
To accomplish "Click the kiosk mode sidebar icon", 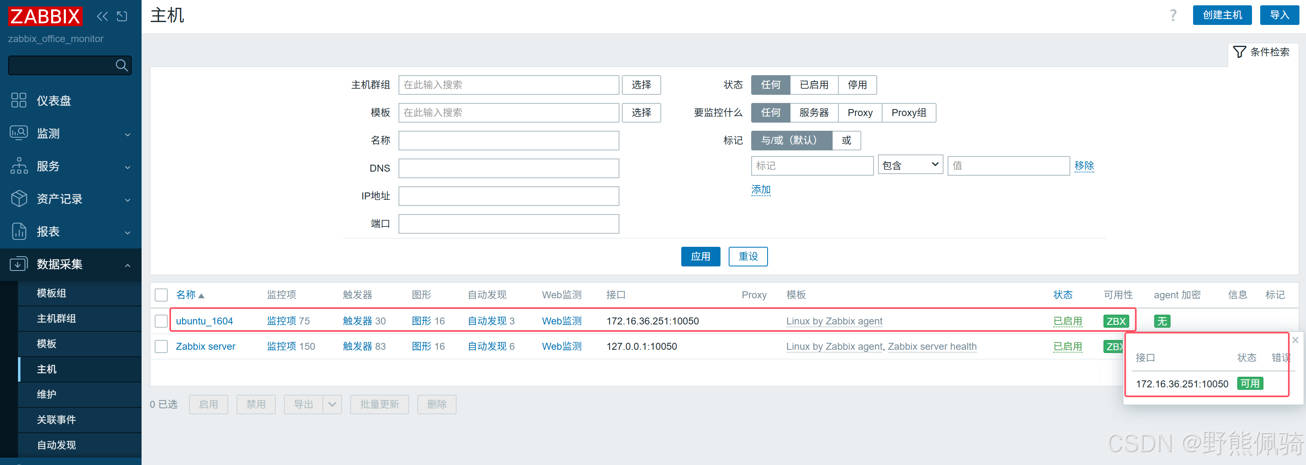I will [x=122, y=16].
